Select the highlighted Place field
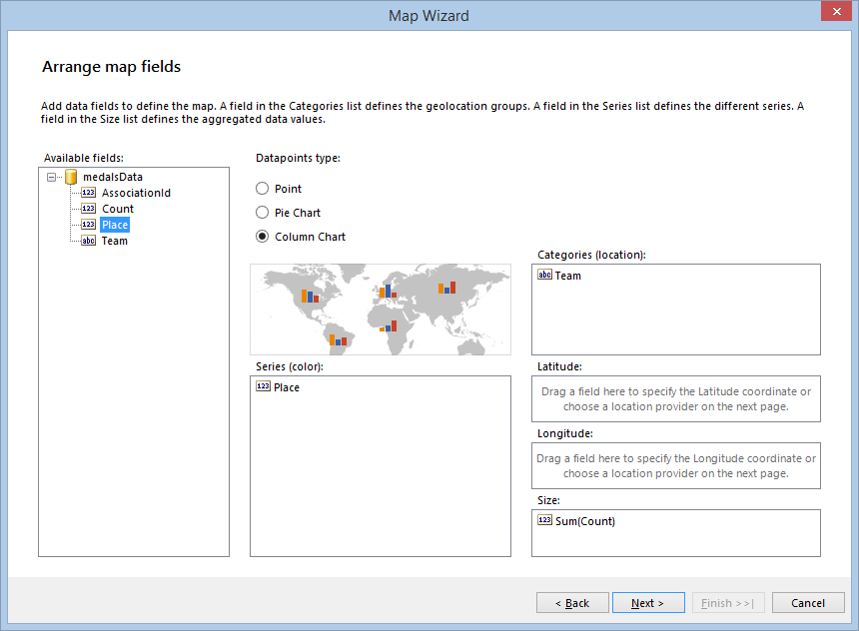859x631 pixels. [x=114, y=225]
